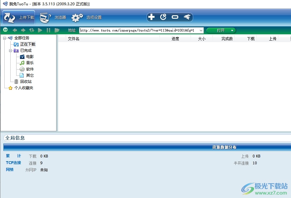Select 全部任务 in the tree
This screenshot has height=198, width=291.
[22, 38]
